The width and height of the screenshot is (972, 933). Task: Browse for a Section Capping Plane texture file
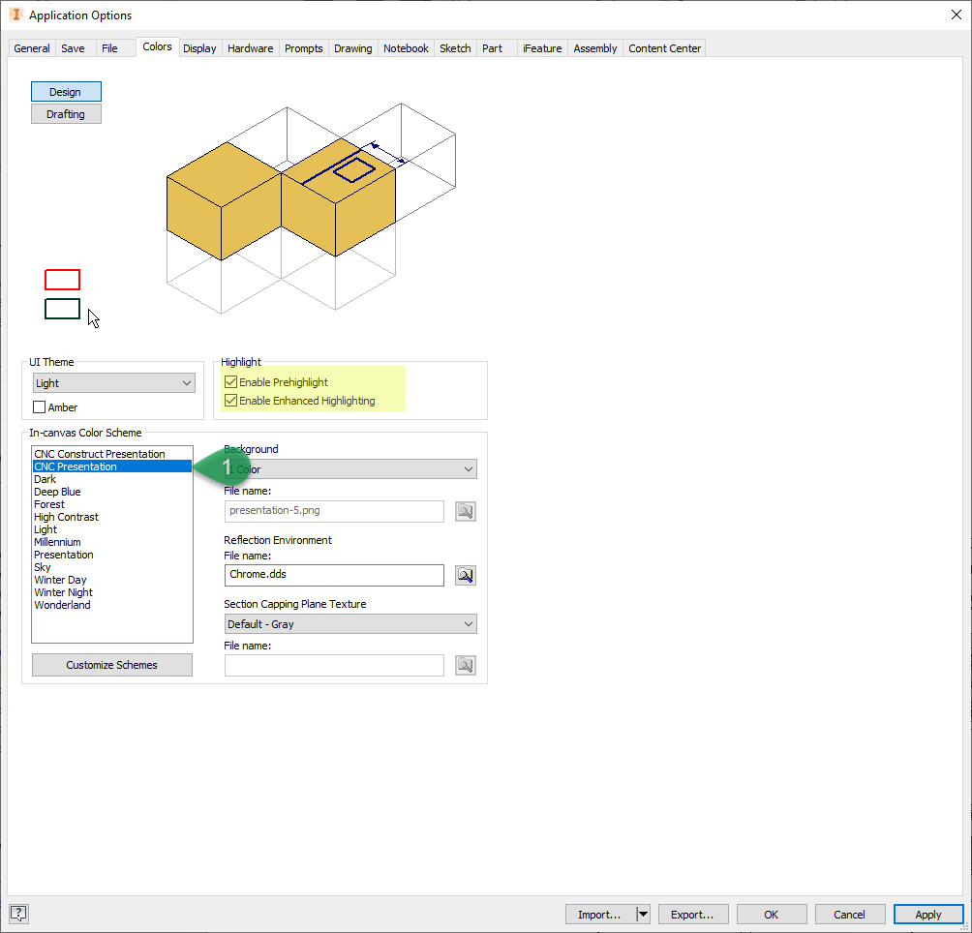[465, 665]
